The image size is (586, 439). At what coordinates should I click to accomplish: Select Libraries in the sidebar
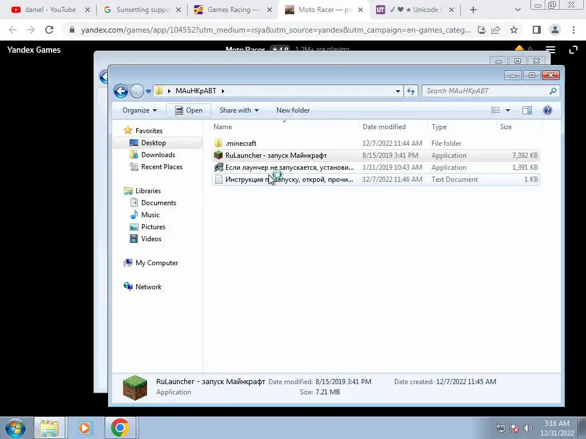[x=148, y=191]
